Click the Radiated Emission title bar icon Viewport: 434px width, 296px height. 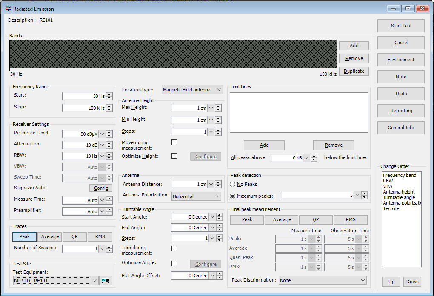tap(8, 8)
